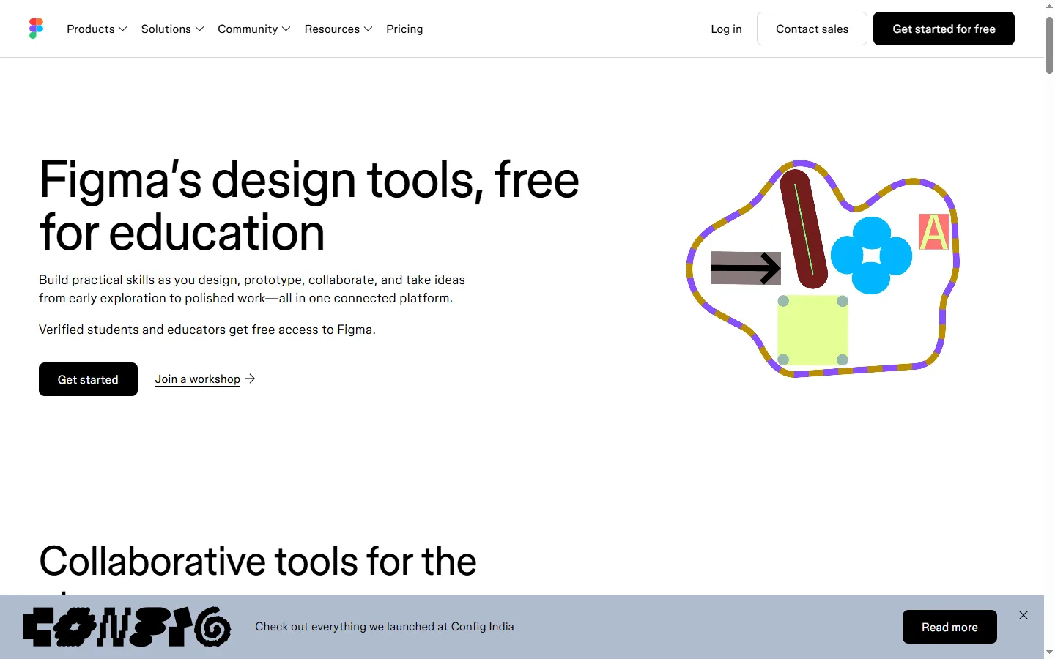Click the Build practical skills paragraph

pyautogui.click(x=252, y=289)
